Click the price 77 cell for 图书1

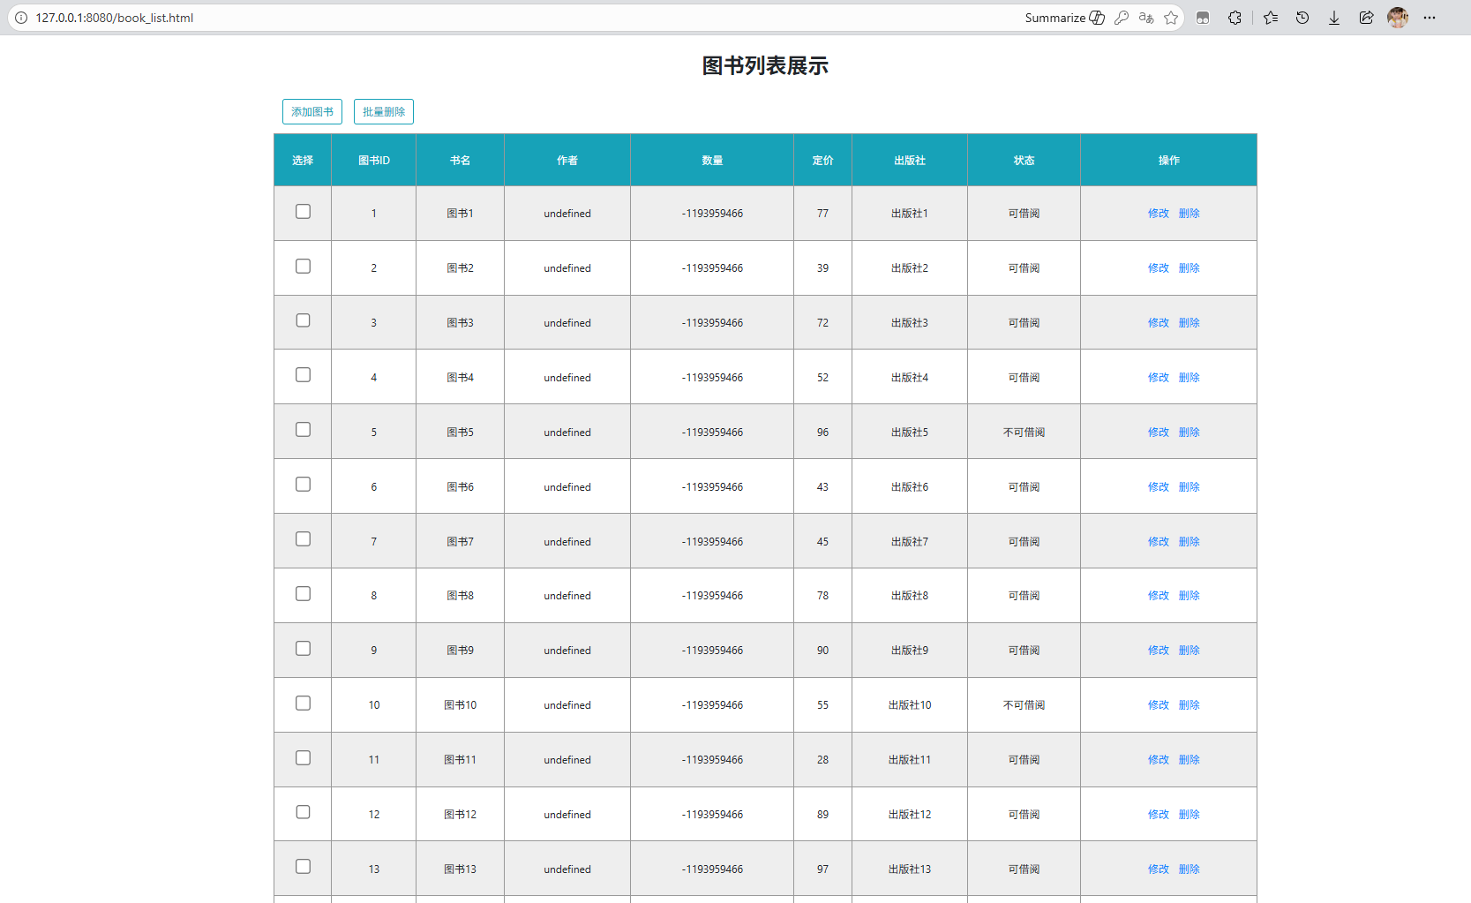pyautogui.click(x=822, y=214)
